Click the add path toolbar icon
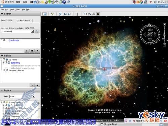168x126 pixels. point(65,14)
